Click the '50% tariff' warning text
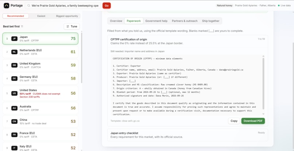 (x=26, y=94)
